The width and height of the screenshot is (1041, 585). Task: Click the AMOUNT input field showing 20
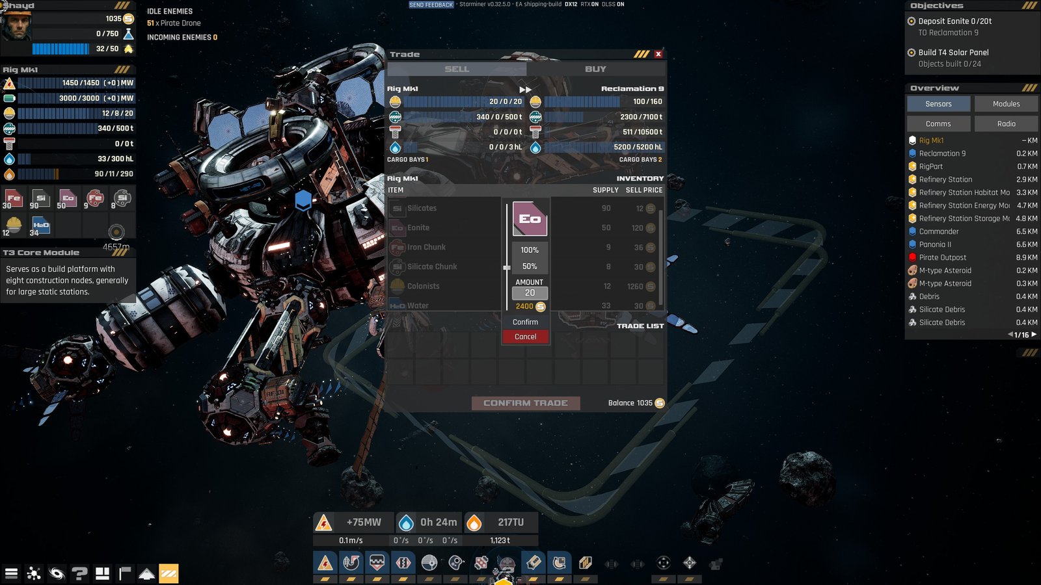(530, 293)
